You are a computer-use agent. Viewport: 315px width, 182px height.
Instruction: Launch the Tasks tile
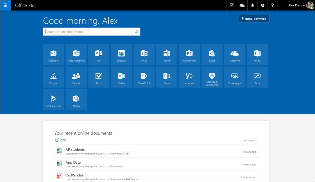point(99,77)
